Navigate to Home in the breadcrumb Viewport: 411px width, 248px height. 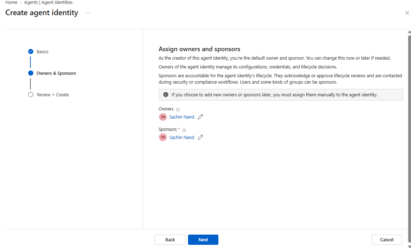click(x=11, y=2)
